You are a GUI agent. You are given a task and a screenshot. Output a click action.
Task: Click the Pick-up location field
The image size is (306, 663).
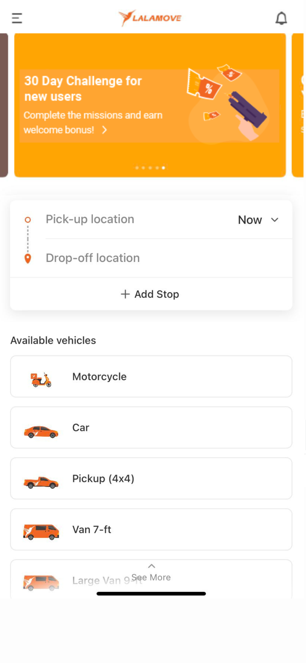pyautogui.click(x=136, y=219)
